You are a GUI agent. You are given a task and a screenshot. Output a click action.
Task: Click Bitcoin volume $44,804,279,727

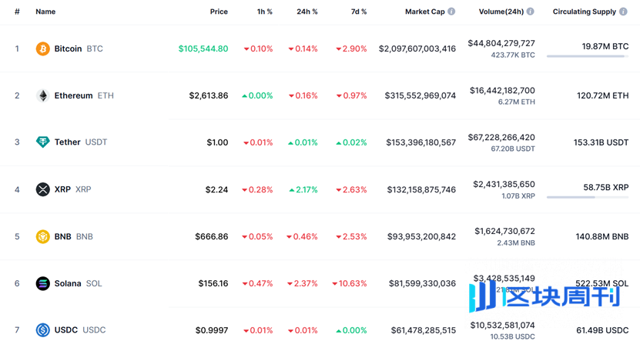pyautogui.click(x=501, y=43)
